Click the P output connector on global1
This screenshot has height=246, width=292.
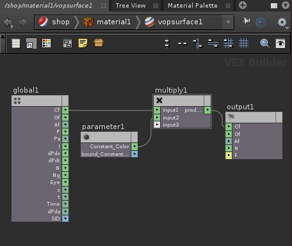coord(65,132)
